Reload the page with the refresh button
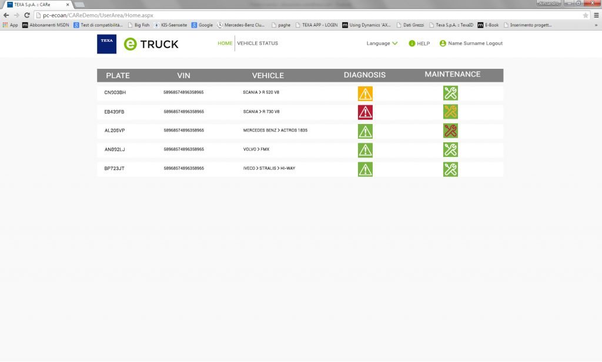The width and height of the screenshot is (602, 362). tap(27, 15)
